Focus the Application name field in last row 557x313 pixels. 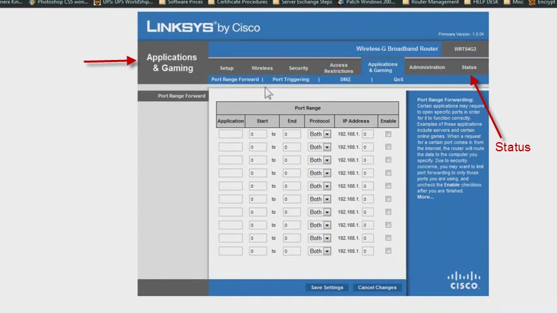(x=230, y=251)
